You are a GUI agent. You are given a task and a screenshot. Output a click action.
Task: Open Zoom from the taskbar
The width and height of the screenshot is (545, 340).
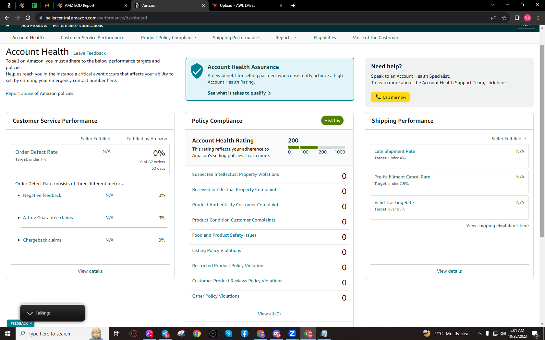pyautogui.click(x=292, y=334)
